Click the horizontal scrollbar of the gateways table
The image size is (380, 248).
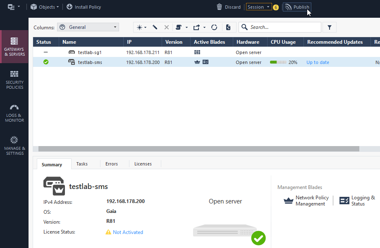coord(199,149)
